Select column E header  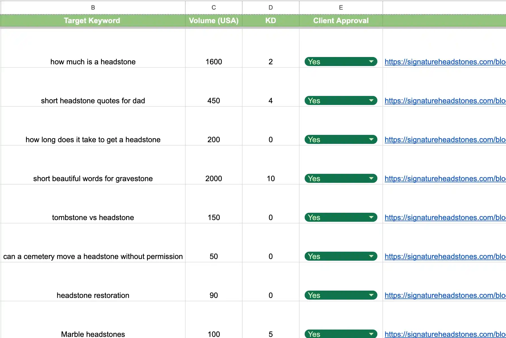[x=341, y=8]
